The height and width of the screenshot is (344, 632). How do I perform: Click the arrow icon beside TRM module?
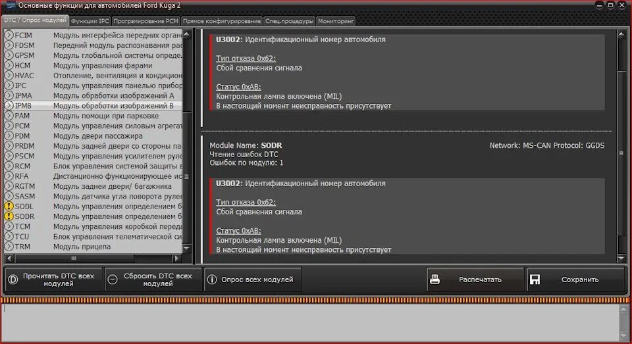coord(9,247)
